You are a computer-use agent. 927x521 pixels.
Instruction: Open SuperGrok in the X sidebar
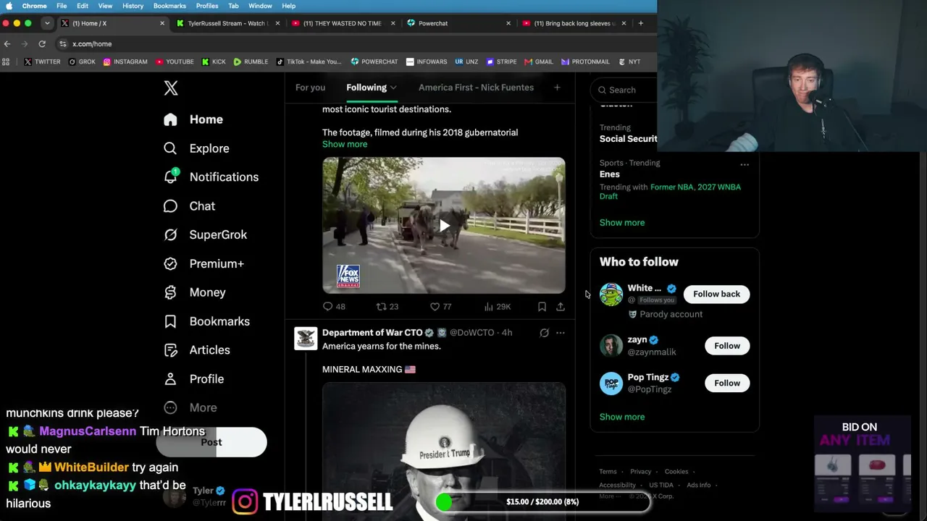pyautogui.click(x=205, y=234)
